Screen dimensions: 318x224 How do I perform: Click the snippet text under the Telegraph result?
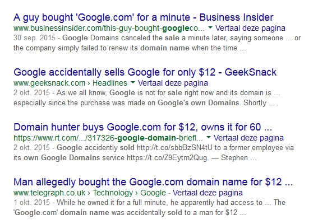point(150,208)
